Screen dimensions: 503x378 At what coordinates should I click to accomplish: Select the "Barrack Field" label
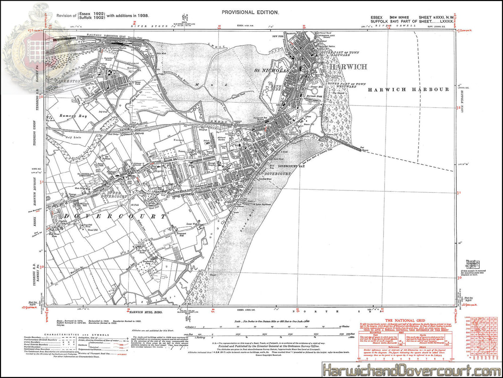click(x=314, y=96)
